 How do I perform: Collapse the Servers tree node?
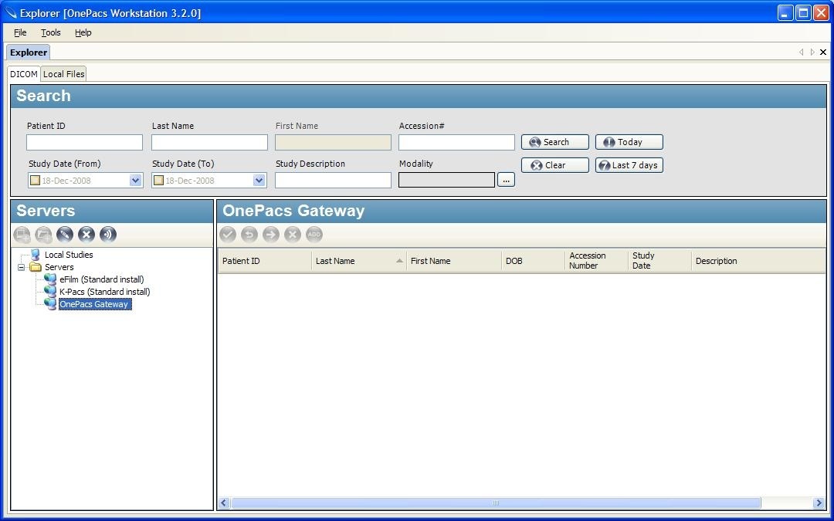pos(22,267)
